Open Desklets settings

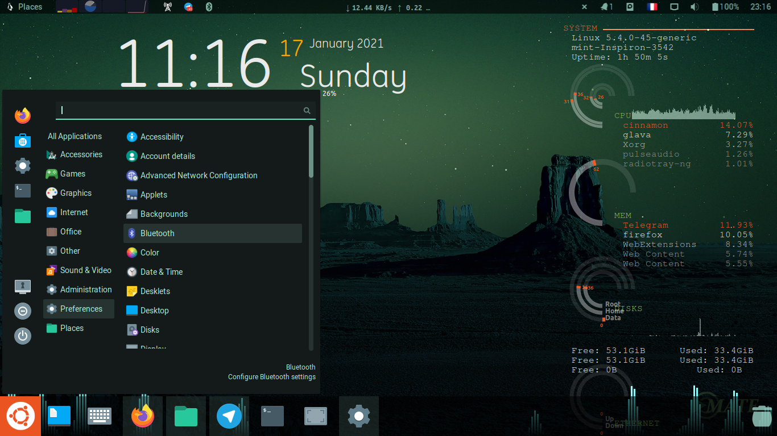(213, 291)
